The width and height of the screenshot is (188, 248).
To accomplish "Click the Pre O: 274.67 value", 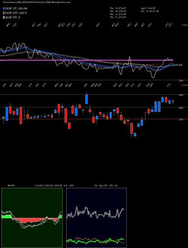I will click(x=118, y=8).
